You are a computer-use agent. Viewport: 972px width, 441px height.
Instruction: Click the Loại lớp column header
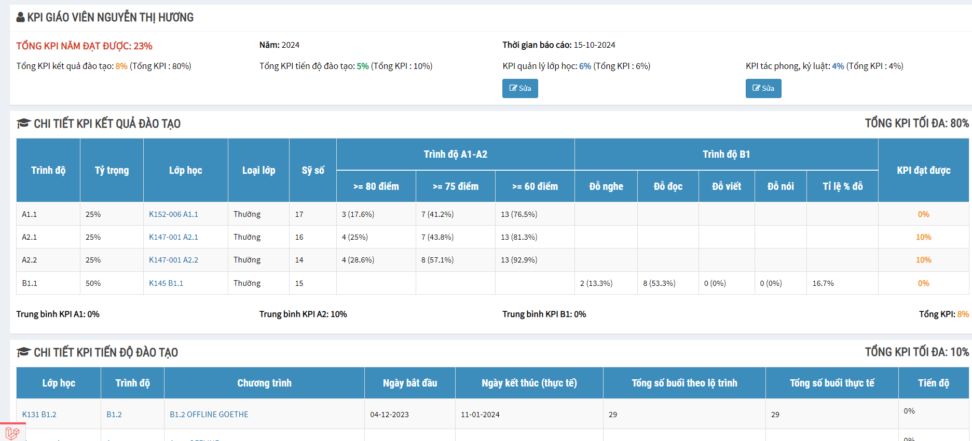(258, 170)
